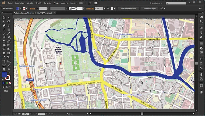The image size is (205, 116).
Task: Open the Symbols panel clover icon
Action: [x=201, y=37]
